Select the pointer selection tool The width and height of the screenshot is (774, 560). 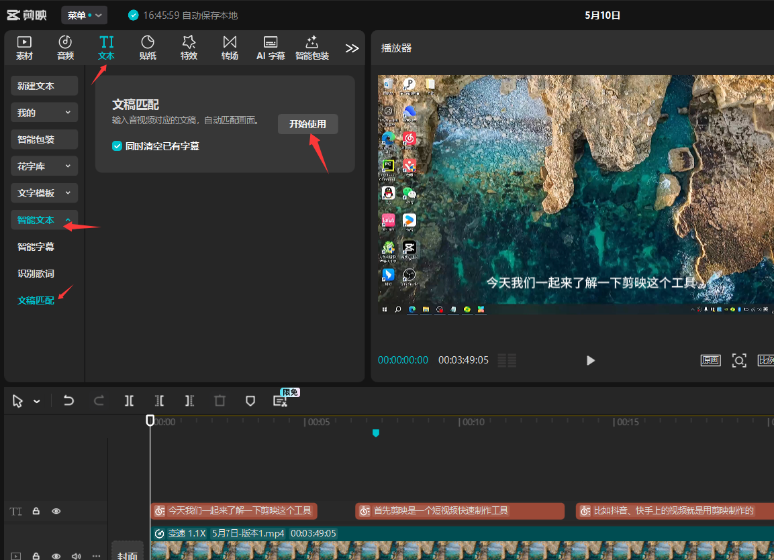point(17,401)
